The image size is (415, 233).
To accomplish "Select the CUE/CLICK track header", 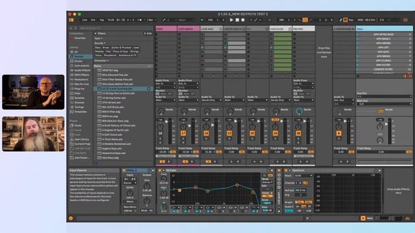I will click(x=281, y=28).
